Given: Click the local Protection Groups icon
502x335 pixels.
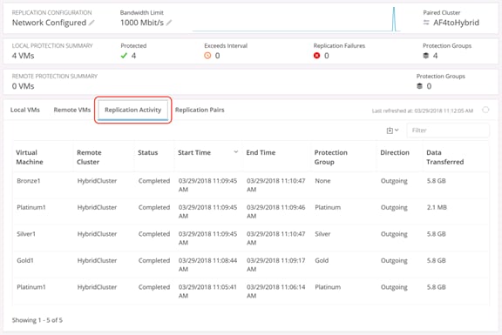Looking at the screenshot, I should click(426, 56).
